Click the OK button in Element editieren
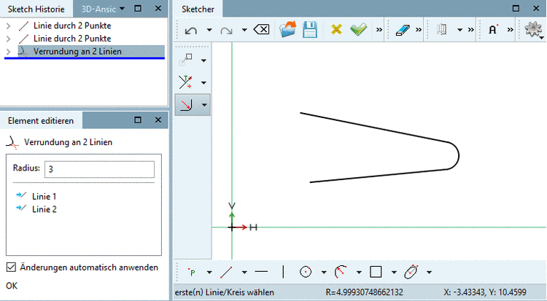Screen dimensions: 547x301 (12, 286)
